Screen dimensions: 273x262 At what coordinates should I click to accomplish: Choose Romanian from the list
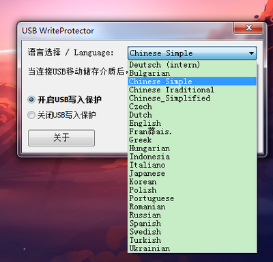pyautogui.click(x=192, y=207)
